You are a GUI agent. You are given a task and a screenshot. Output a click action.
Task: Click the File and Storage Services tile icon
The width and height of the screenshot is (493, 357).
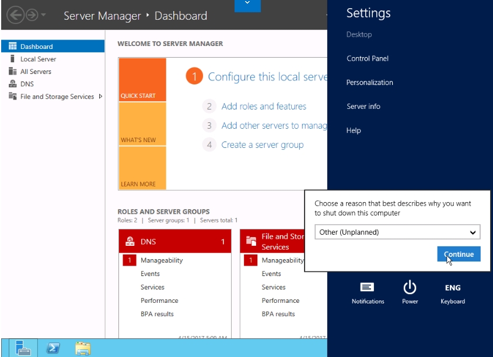[x=251, y=241]
